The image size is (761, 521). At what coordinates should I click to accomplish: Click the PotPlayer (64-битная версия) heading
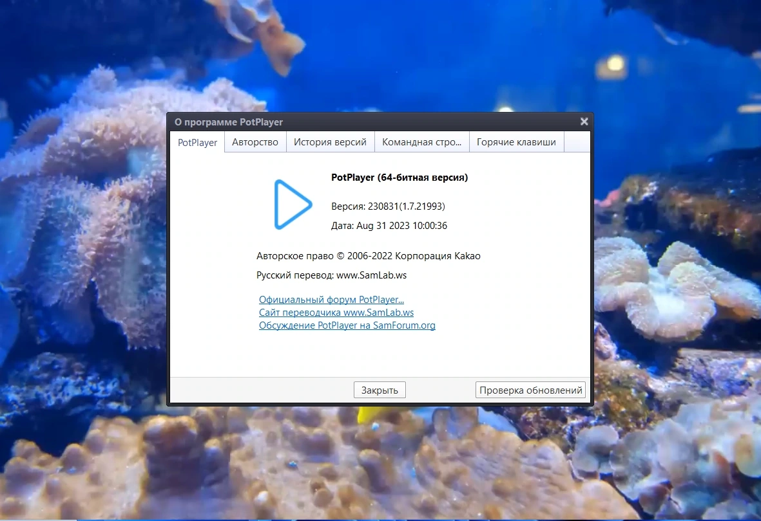pos(400,178)
